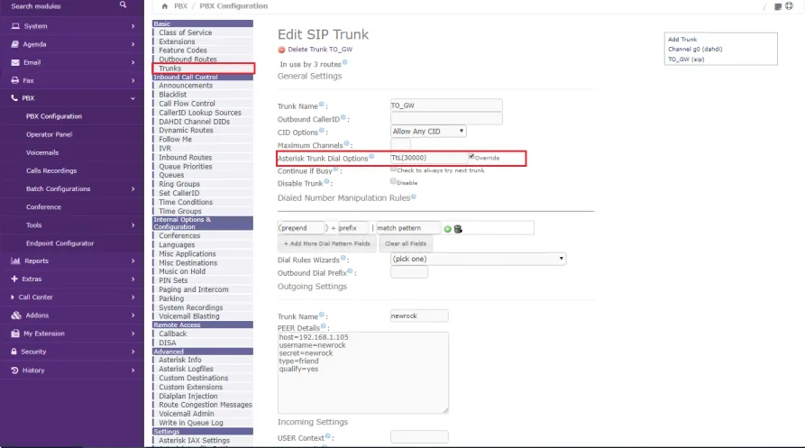Open Ring Groups module

(x=179, y=184)
